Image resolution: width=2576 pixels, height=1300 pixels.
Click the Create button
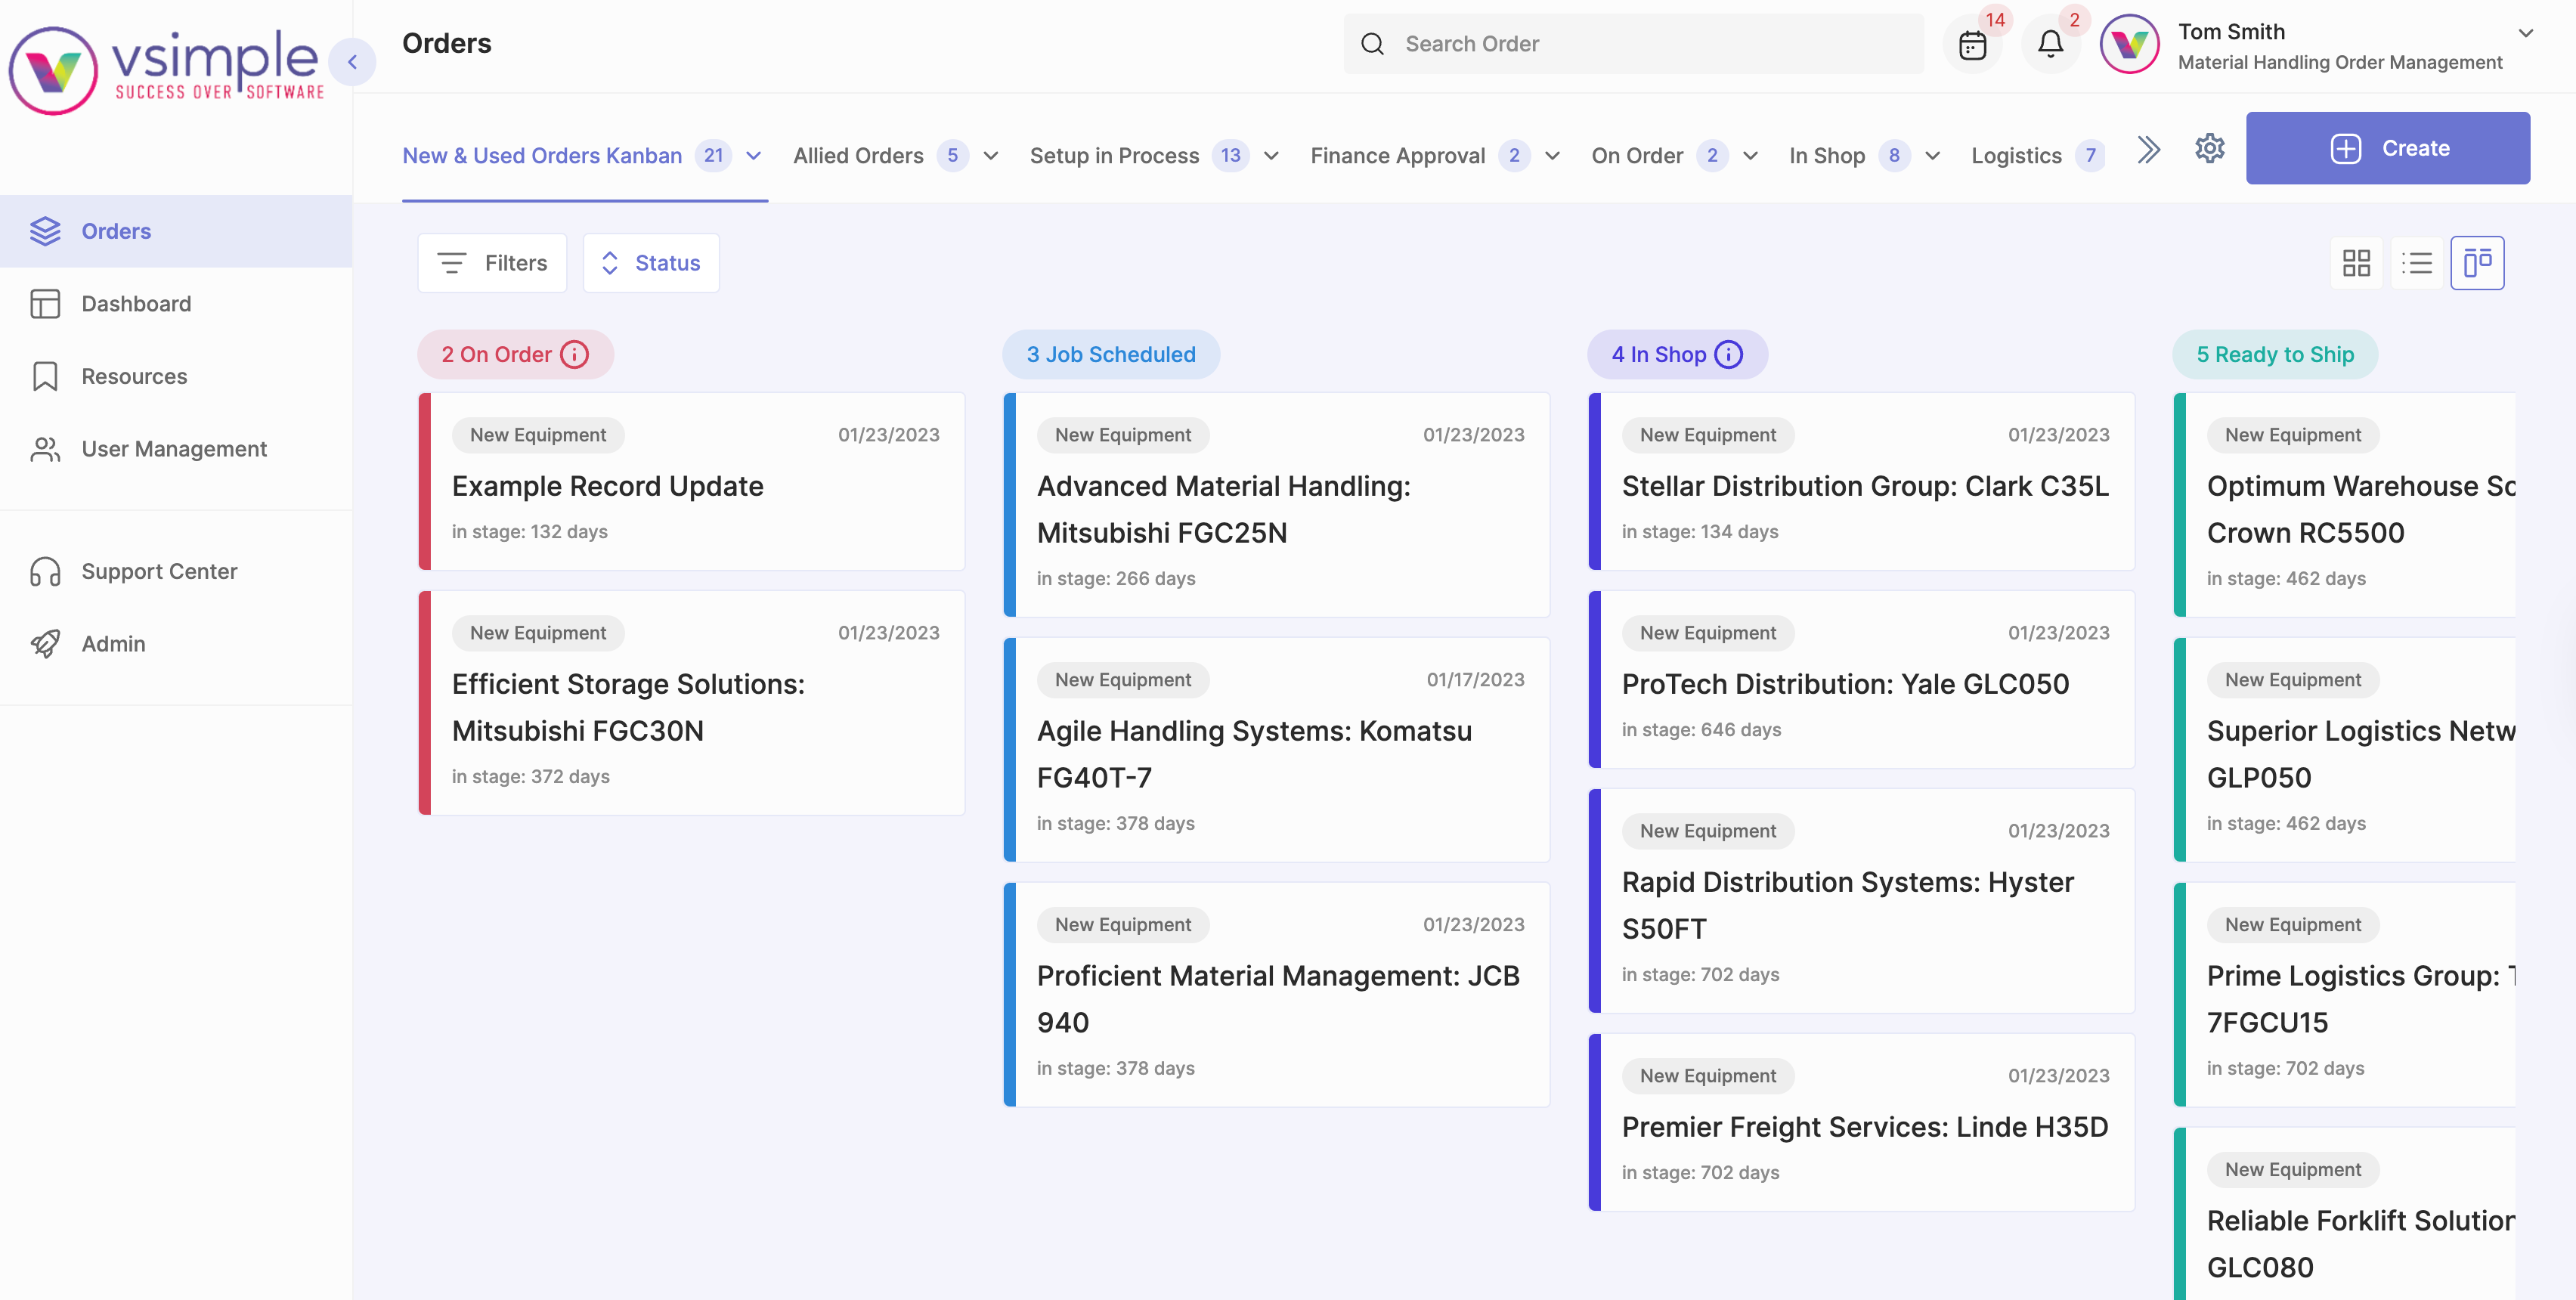click(2388, 148)
